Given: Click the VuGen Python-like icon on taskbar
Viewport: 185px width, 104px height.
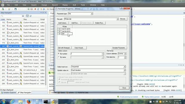Looking at the screenshot, I should (x=54, y=101).
